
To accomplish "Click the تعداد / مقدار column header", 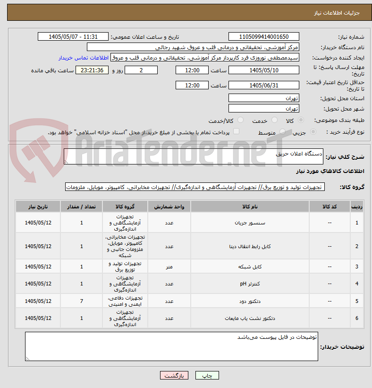I will click(81, 207).
